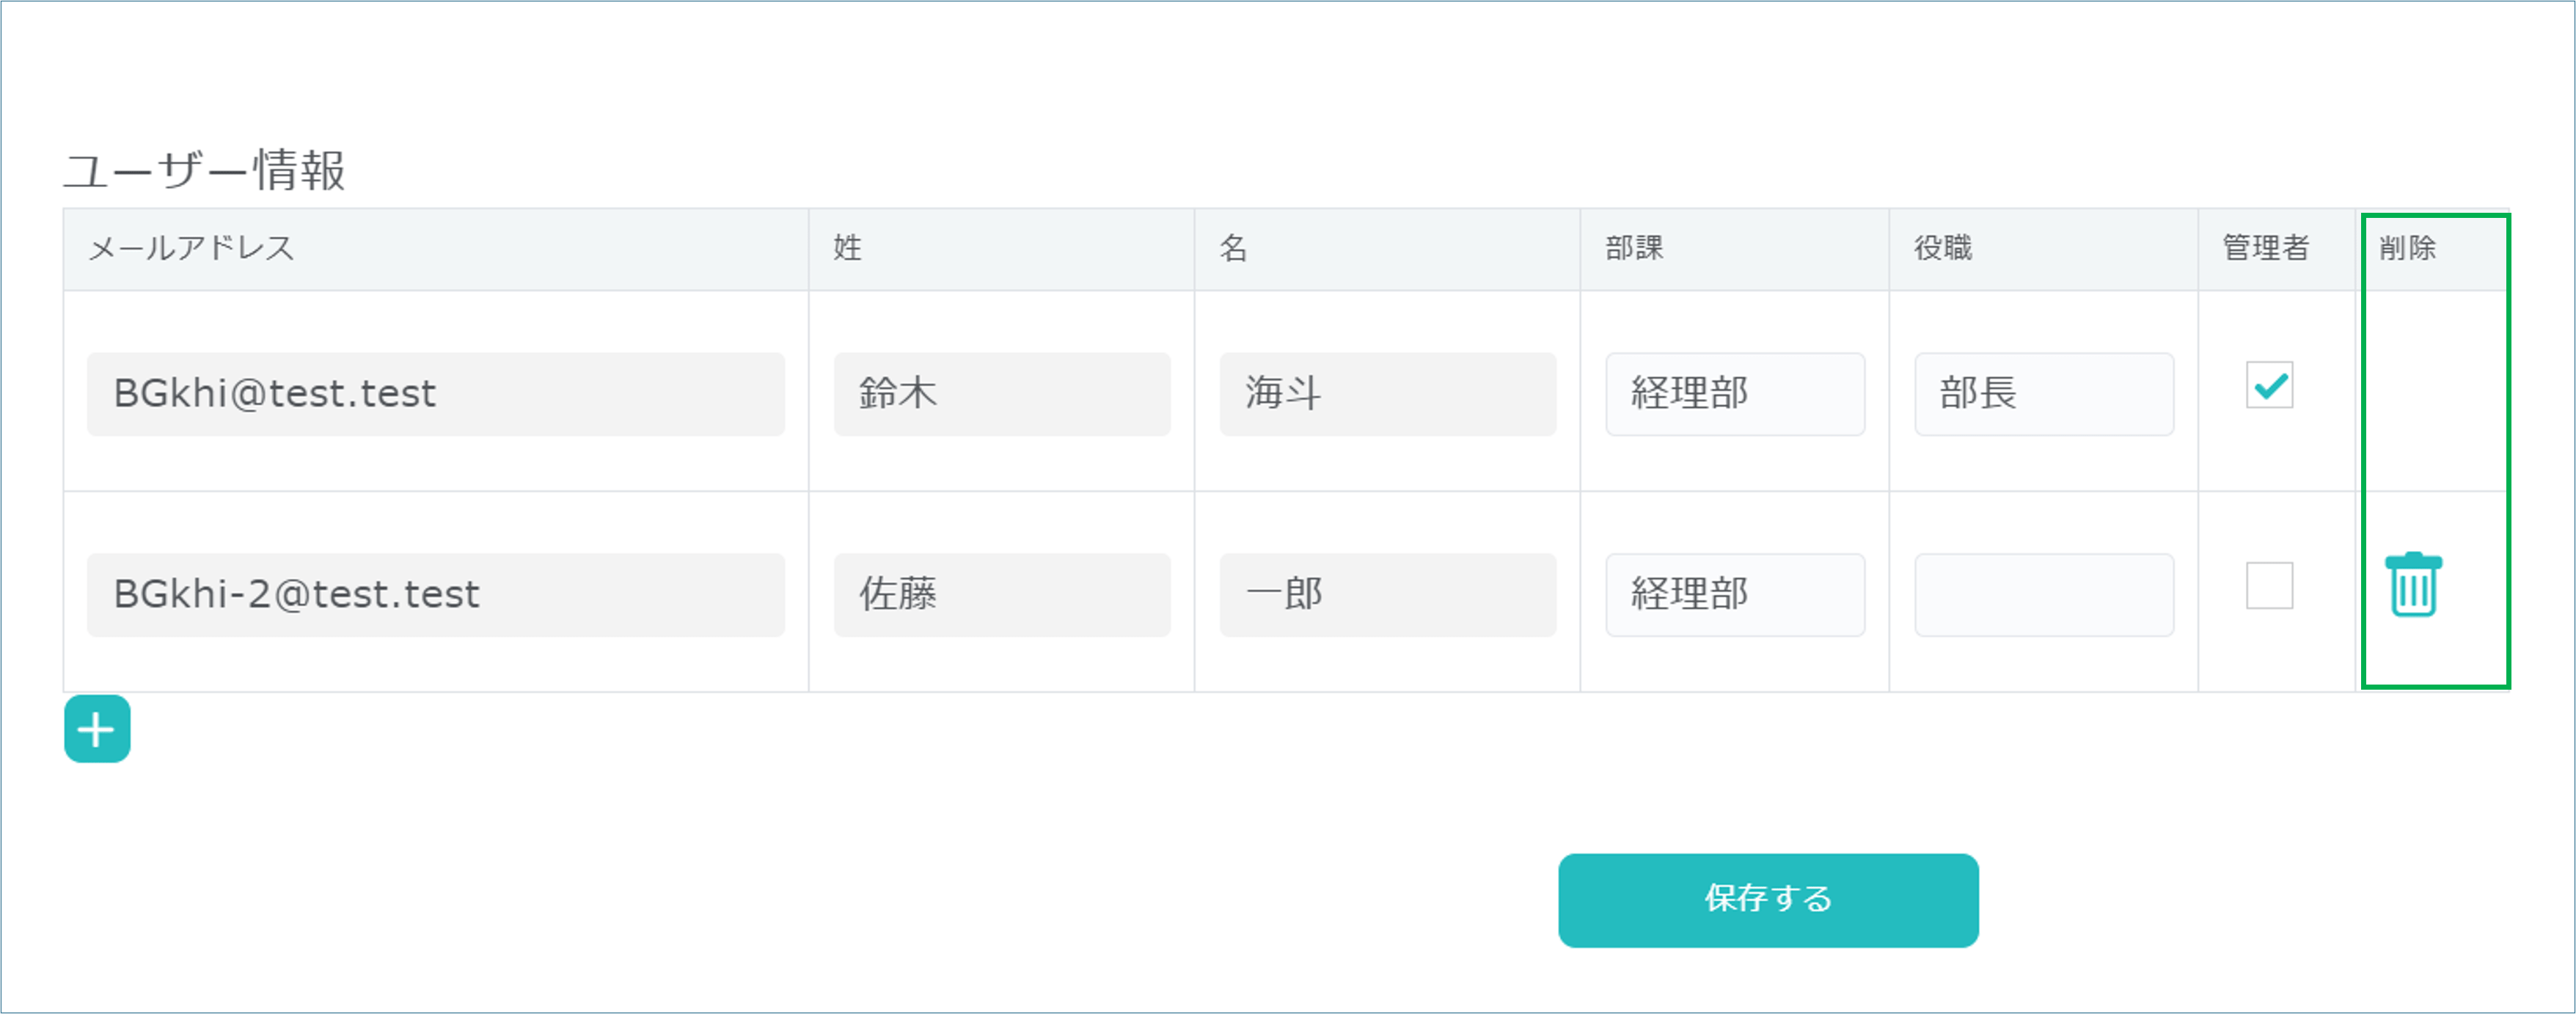Click the BGkhi-2@test.test email field
The height and width of the screenshot is (1014, 2576).
[435, 595]
